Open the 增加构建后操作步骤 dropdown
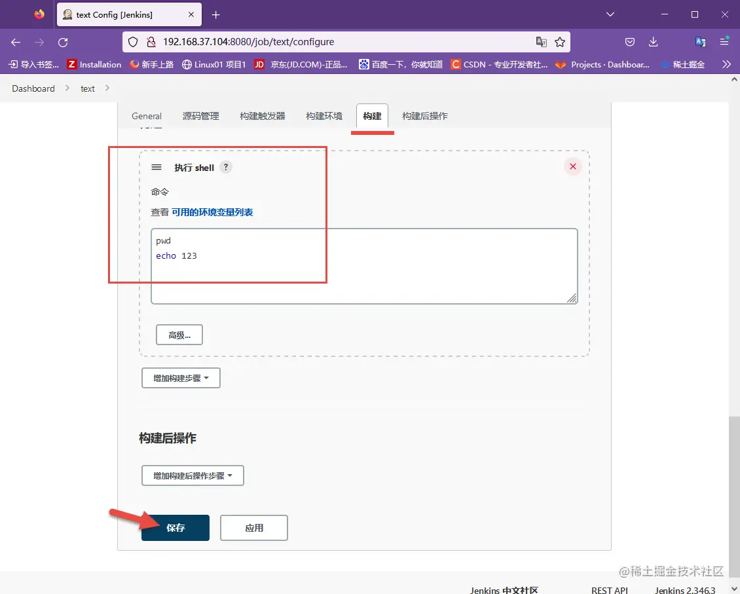Viewport: 740px width, 594px height. click(193, 475)
